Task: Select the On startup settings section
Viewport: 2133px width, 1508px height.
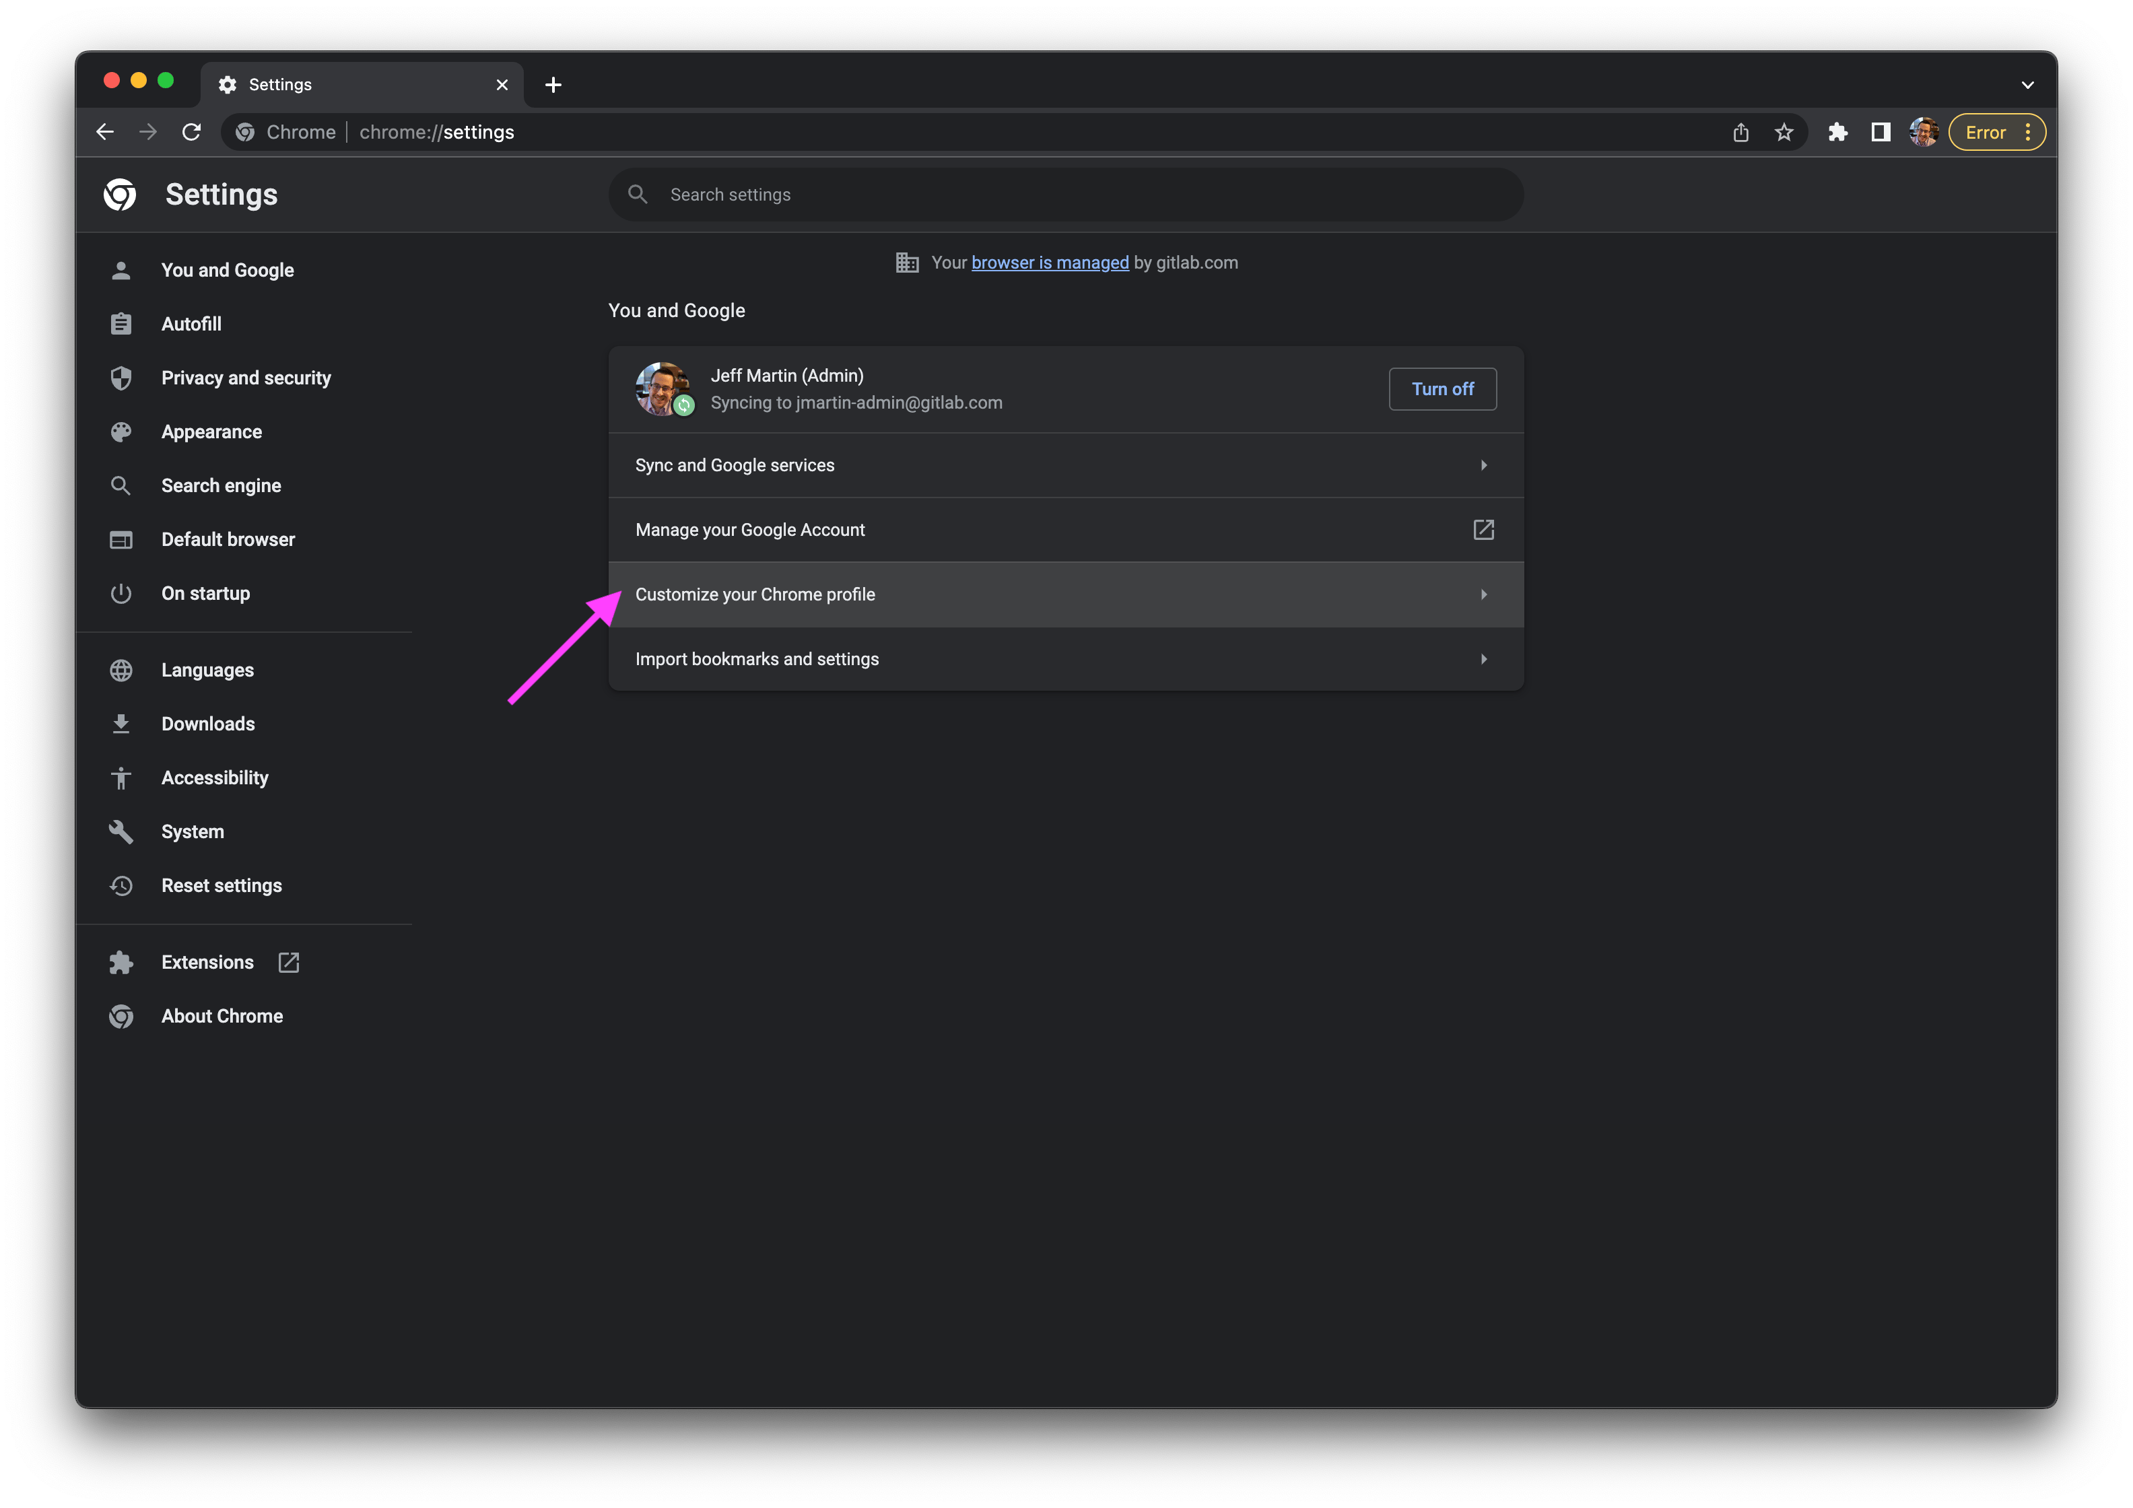Action: [x=204, y=592]
